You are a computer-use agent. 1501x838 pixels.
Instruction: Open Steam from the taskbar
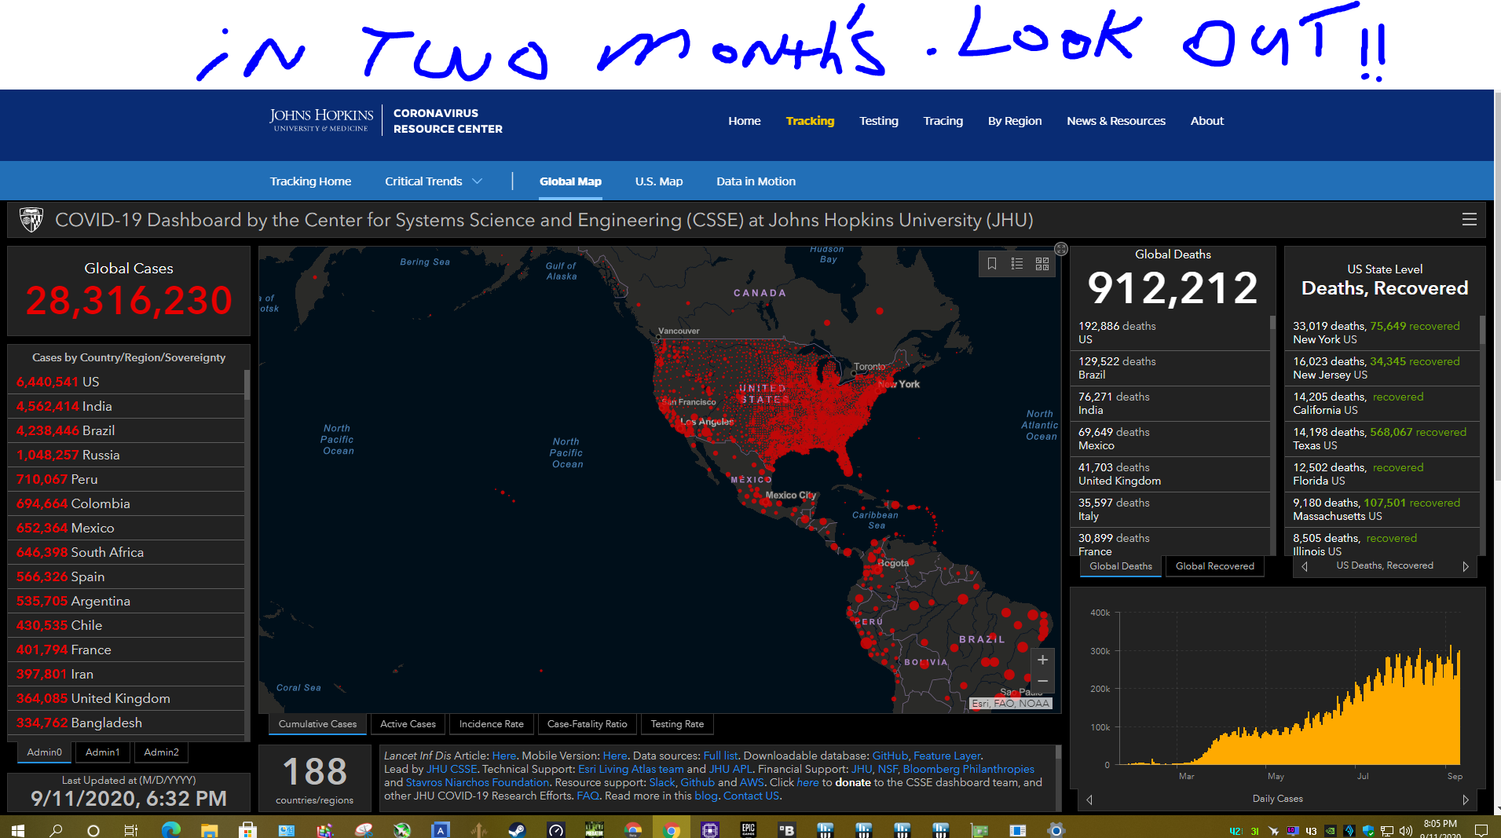tap(517, 829)
